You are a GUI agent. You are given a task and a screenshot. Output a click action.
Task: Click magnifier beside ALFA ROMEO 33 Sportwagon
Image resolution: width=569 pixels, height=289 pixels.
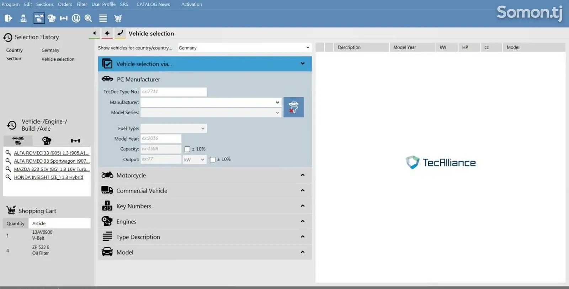pos(8,161)
